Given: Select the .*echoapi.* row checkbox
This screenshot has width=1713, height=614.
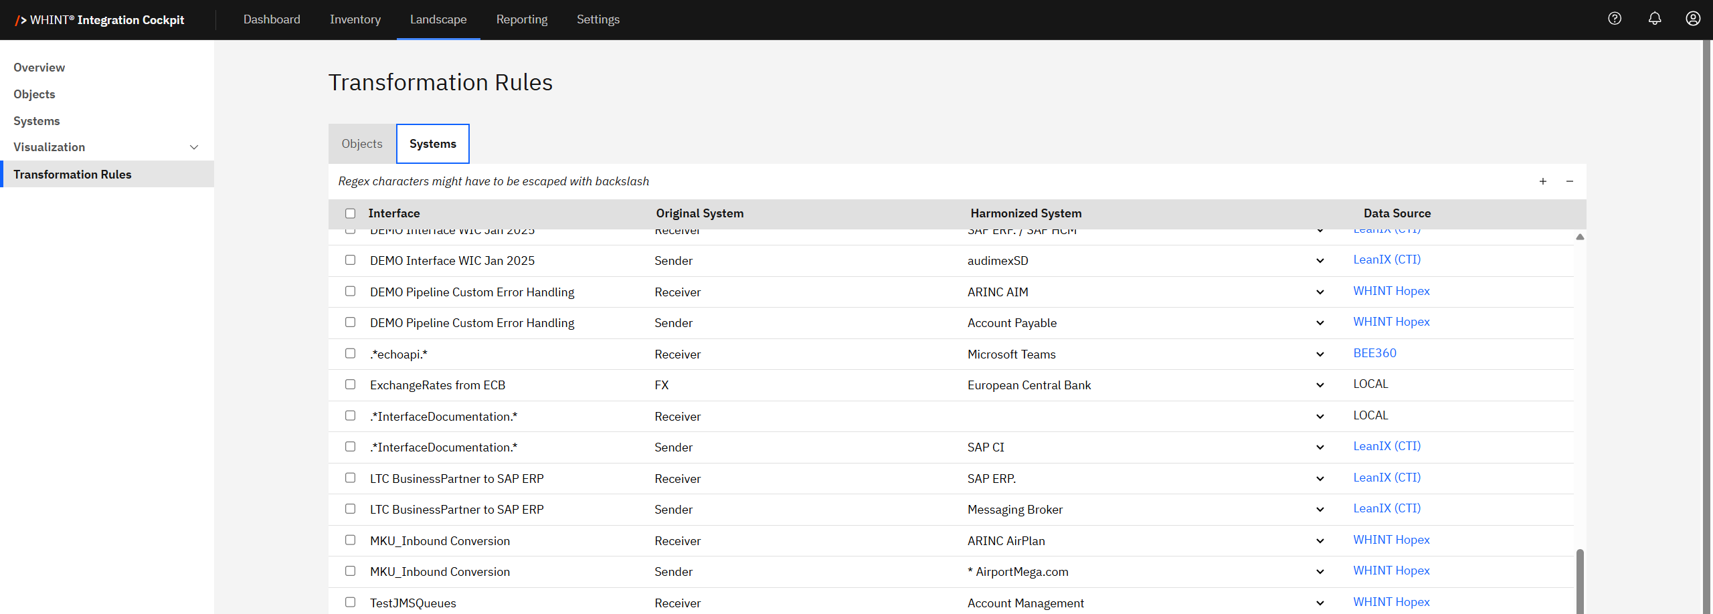Looking at the screenshot, I should click(350, 353).
